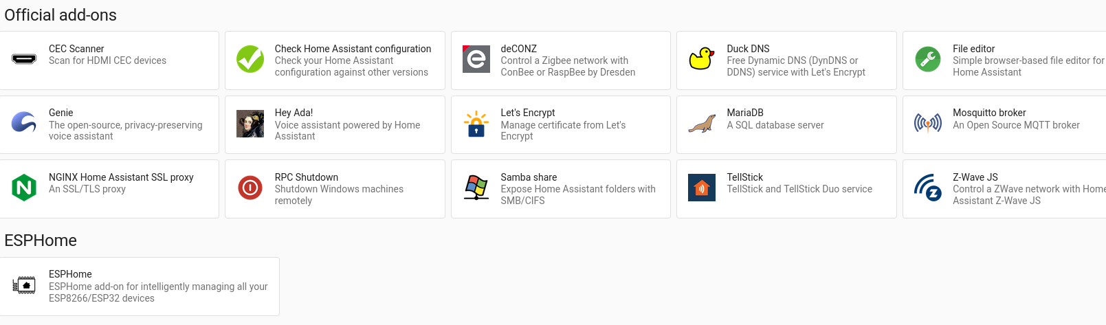Click the Hey Ada! portrait thumbnail
1106x325 pixels.
coord(250,124)
